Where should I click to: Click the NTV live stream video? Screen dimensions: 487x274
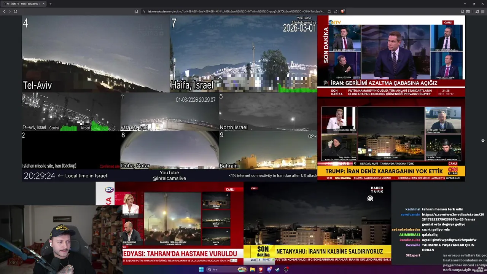(391, 56)
